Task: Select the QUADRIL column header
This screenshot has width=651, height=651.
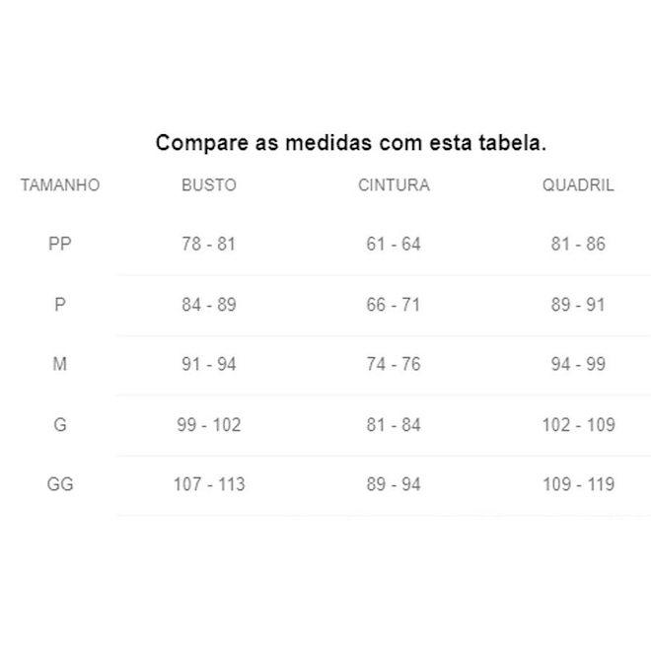Action: [578, 185]
